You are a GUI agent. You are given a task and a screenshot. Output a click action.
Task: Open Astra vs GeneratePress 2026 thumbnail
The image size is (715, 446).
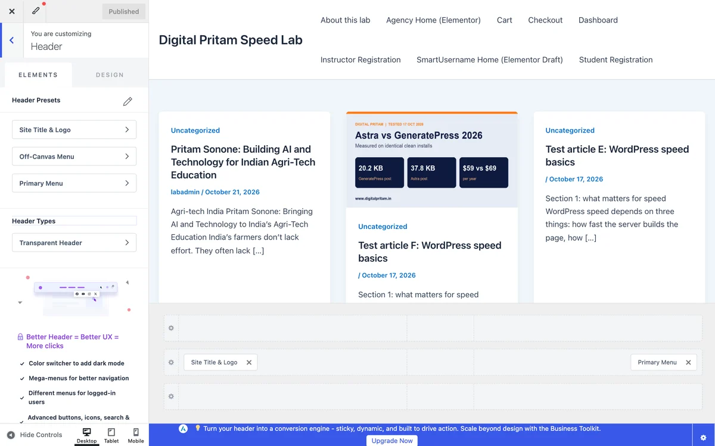[431, 160]
